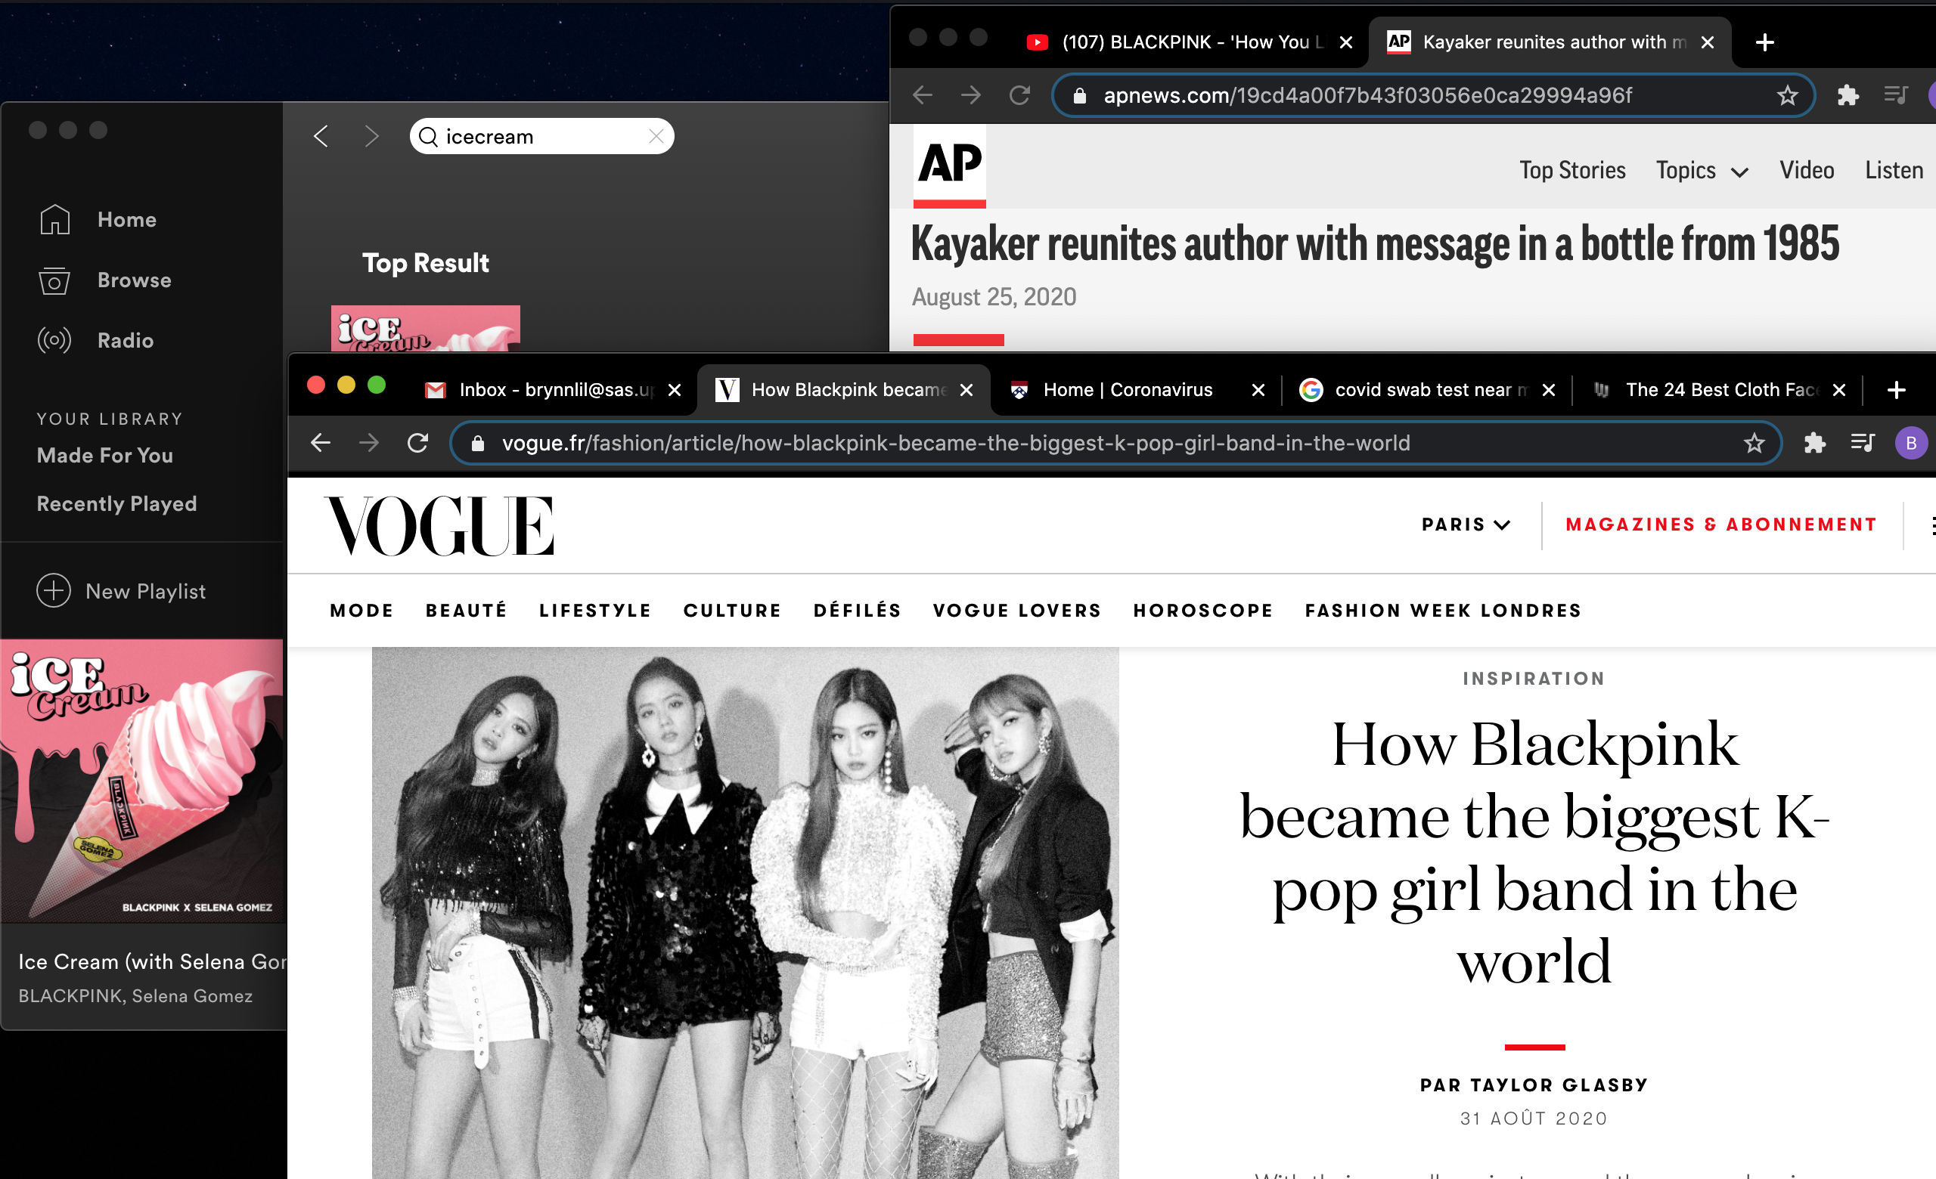Close The 24 Best Cloth Face tab

(x=1838, y=390)
